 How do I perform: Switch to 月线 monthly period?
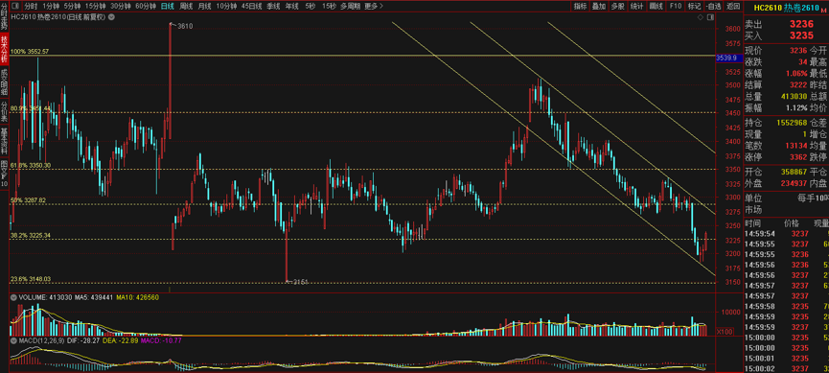coord(204,7)
